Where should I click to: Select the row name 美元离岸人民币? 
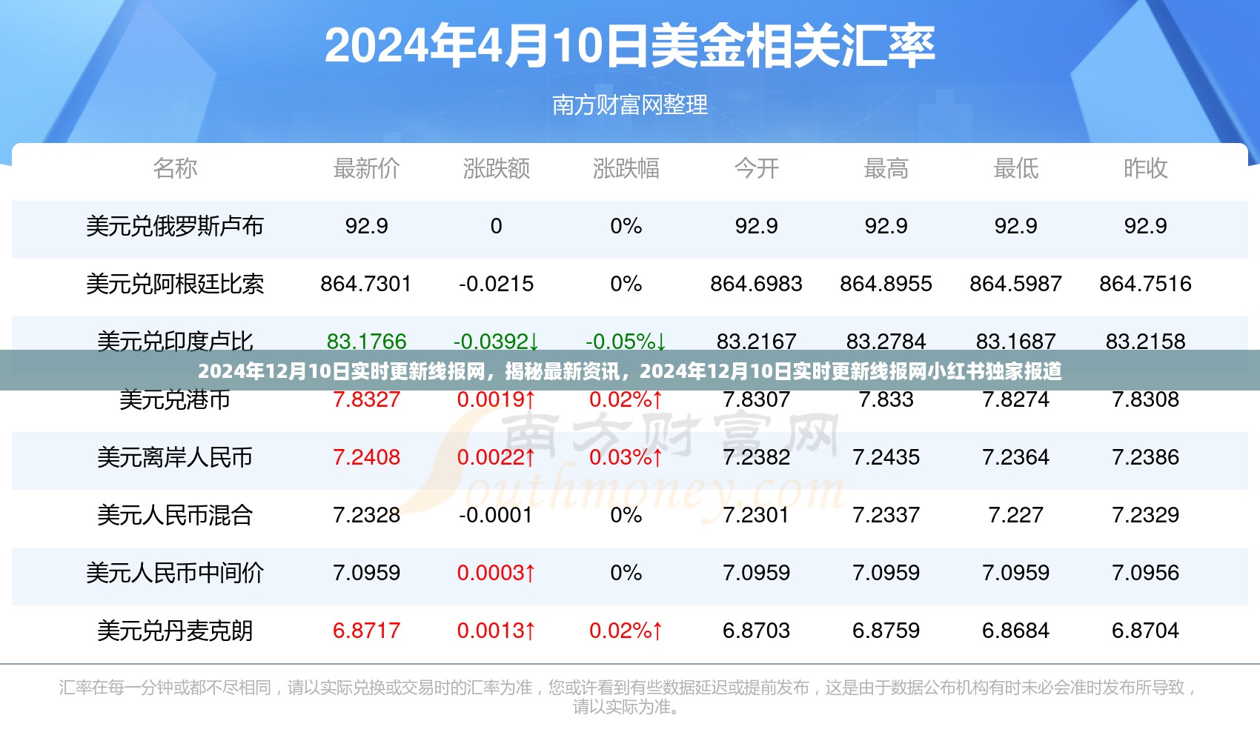[x=175, y=457]
